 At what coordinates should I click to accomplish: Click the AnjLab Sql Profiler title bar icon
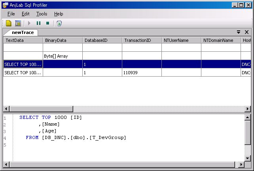[6, 5]
